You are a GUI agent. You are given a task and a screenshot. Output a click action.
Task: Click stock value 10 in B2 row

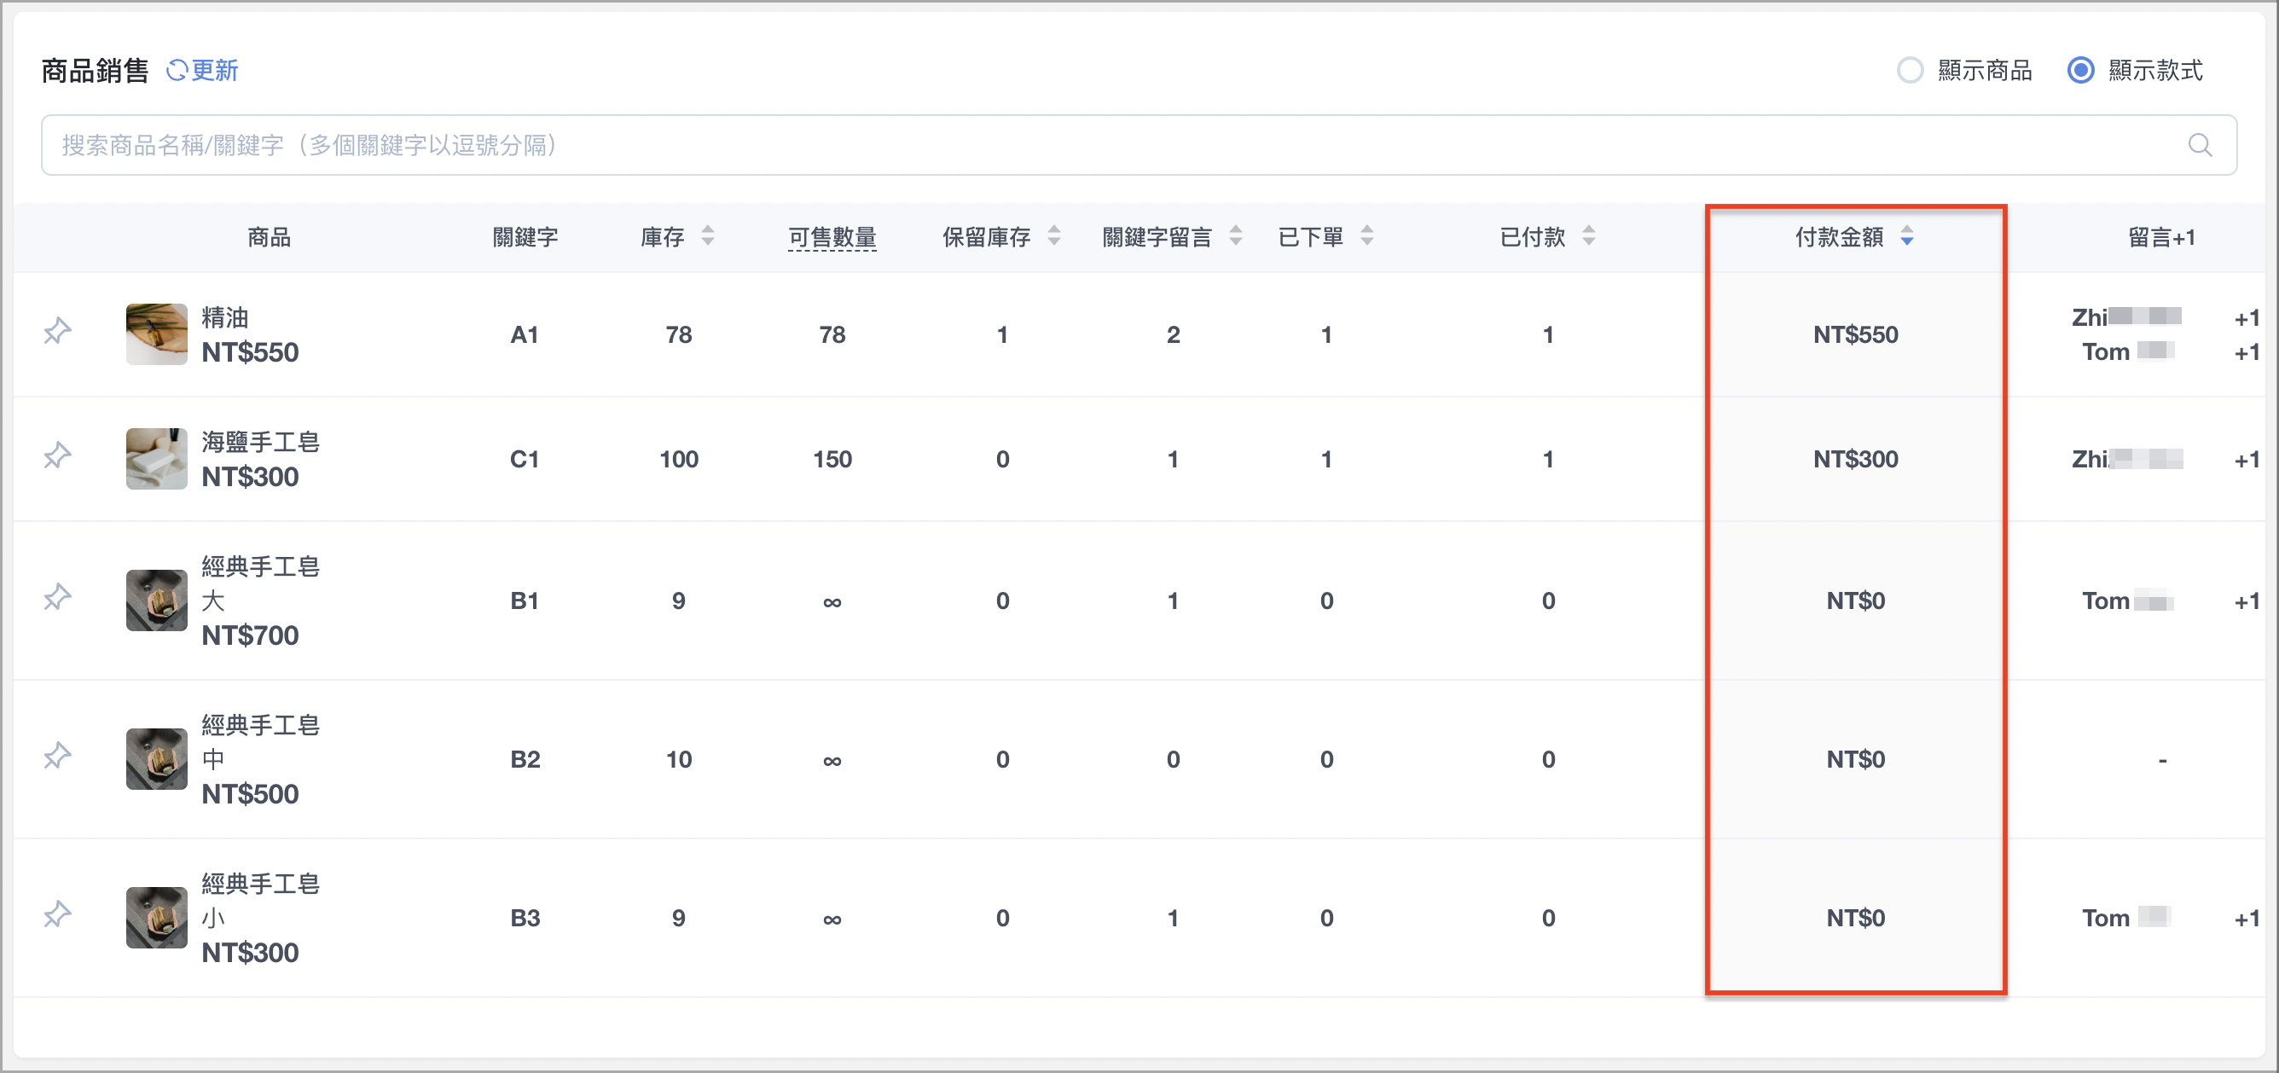[x=679, y=759]
